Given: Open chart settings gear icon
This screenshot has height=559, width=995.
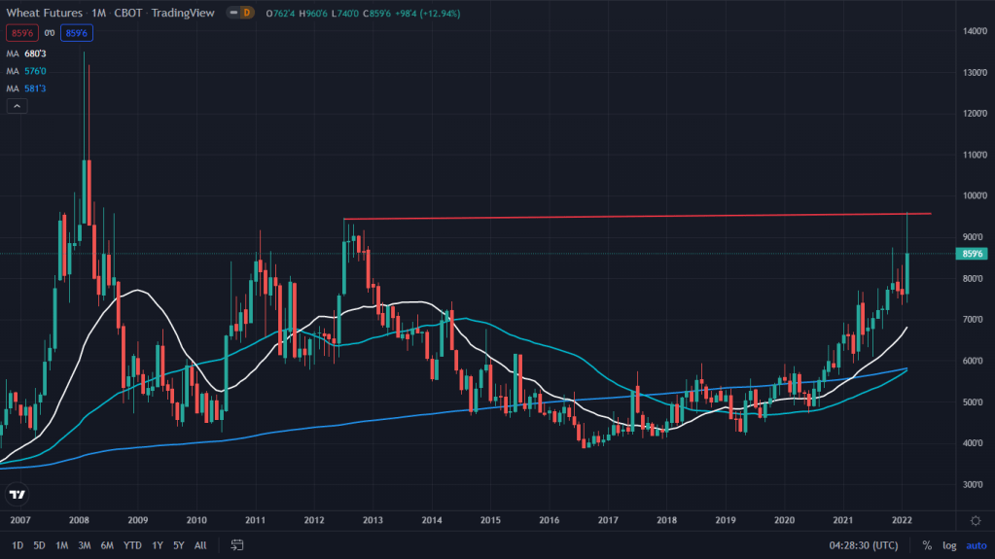Looking at the screenshot, I should tap(976, 520).
